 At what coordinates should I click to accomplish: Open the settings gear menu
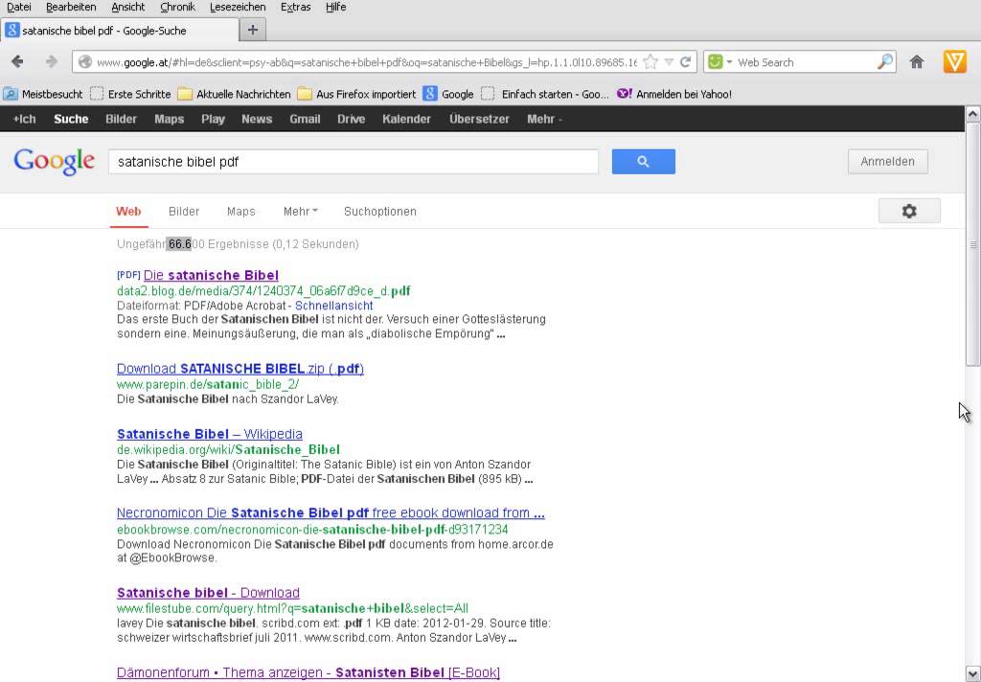909,211
